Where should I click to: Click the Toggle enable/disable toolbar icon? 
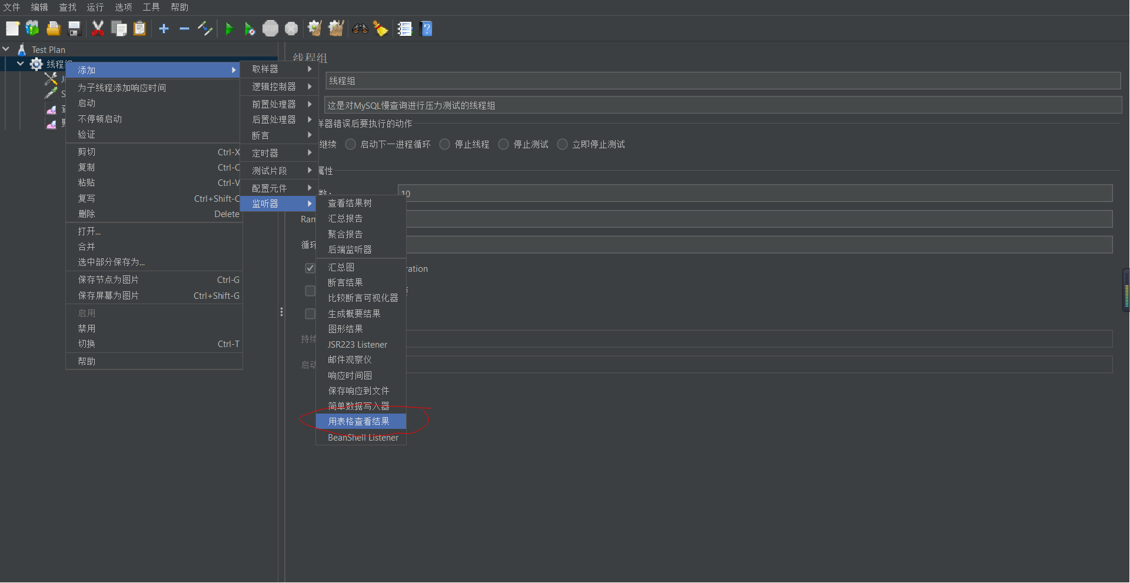point(205,28)
